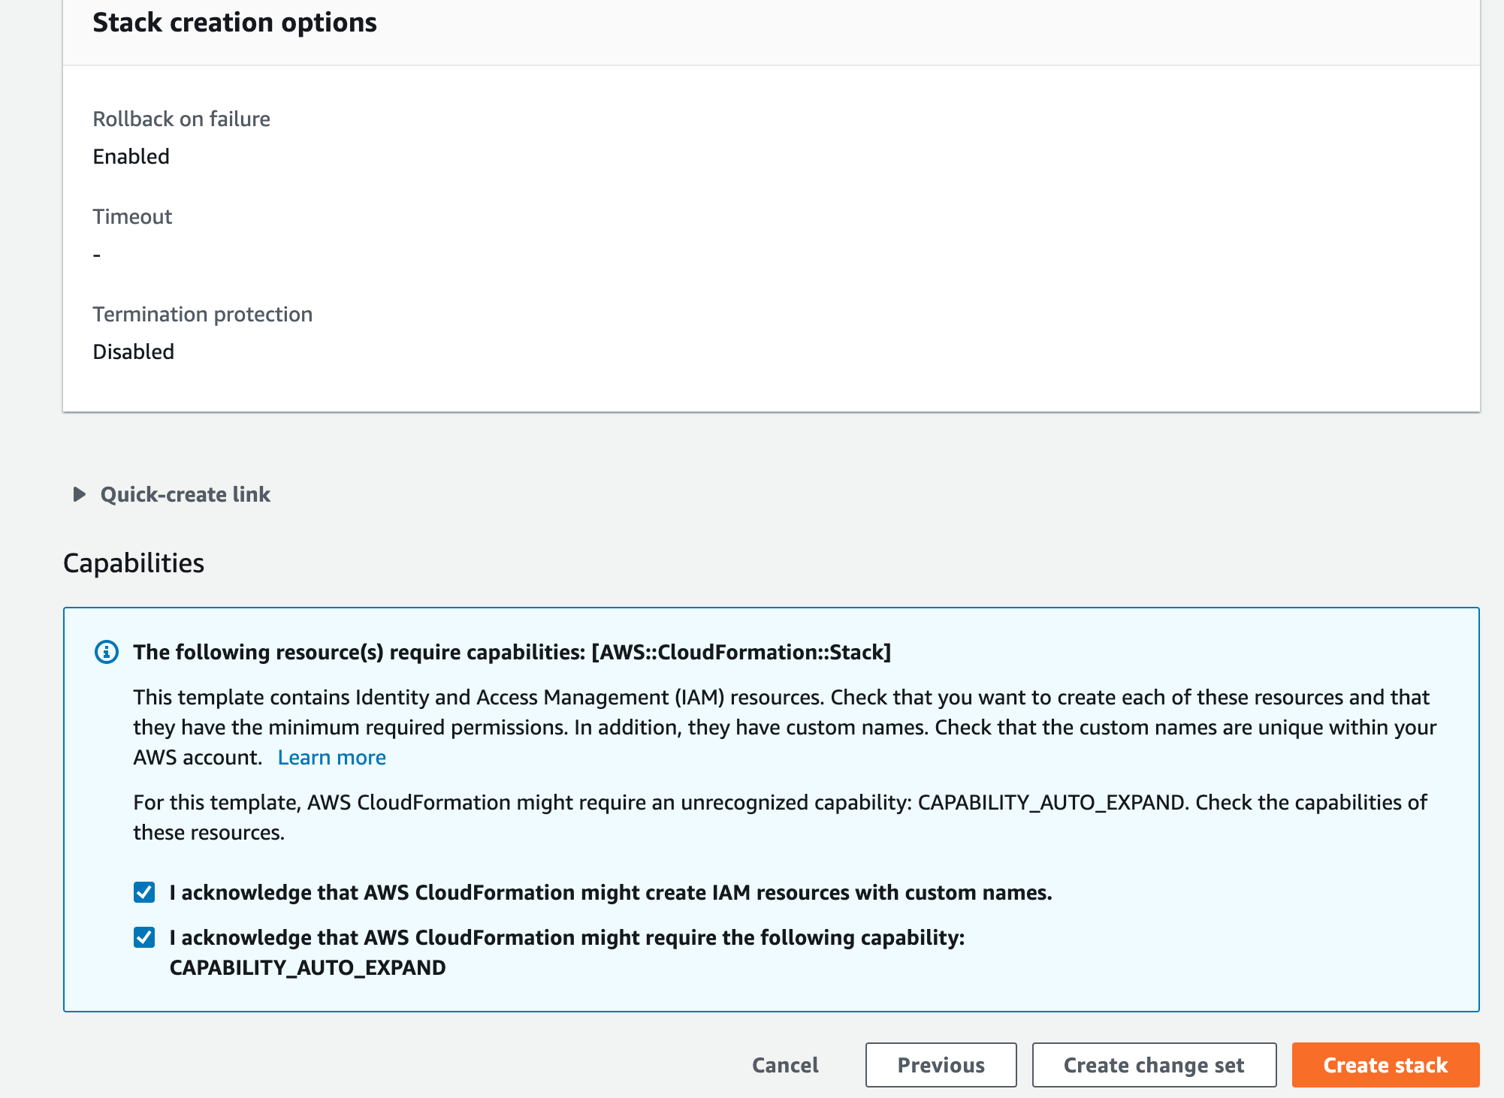Uncheck IAM resources with custom names acknowledgment
The image size is (1504, 1098).
click(x=144, y=892)
